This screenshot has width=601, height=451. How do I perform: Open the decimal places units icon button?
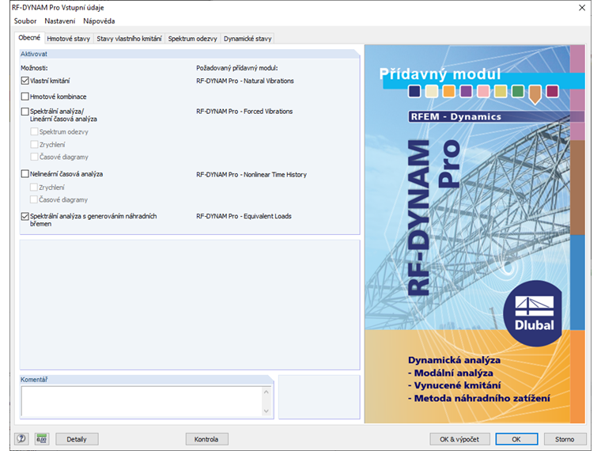coord(41,438)
